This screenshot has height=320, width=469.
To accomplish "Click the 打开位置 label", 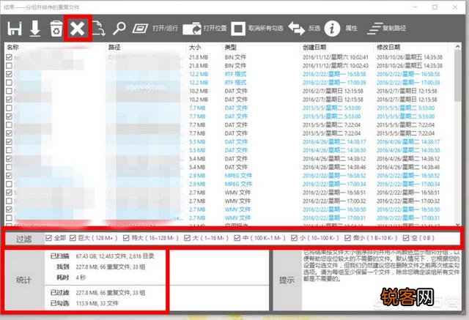I will point(215,29).
